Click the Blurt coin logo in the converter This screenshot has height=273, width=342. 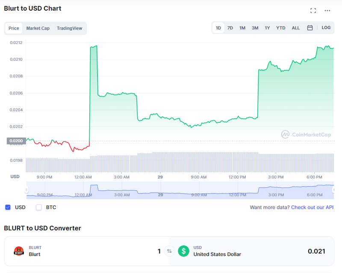pos(19,251)
